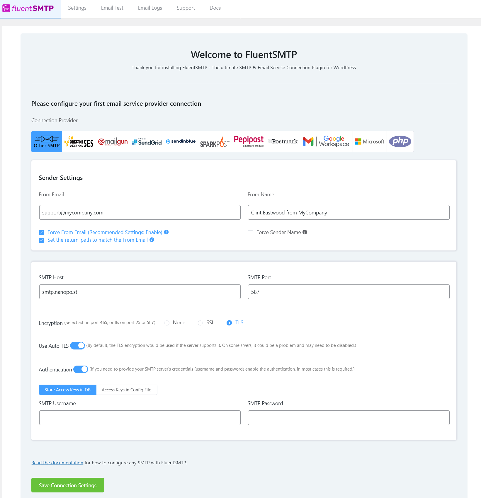
Task: Click the Force From Email info icon
Action: [x=166, y=232]
